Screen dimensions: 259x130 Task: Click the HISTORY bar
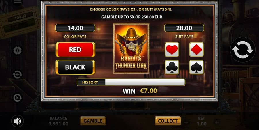pyautogui.click(x=131, y=82)
